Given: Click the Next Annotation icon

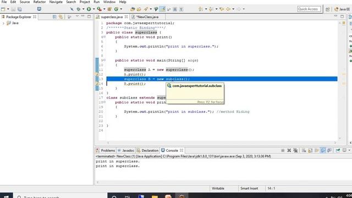Looking at the screenshot, I should pos(201,9).
